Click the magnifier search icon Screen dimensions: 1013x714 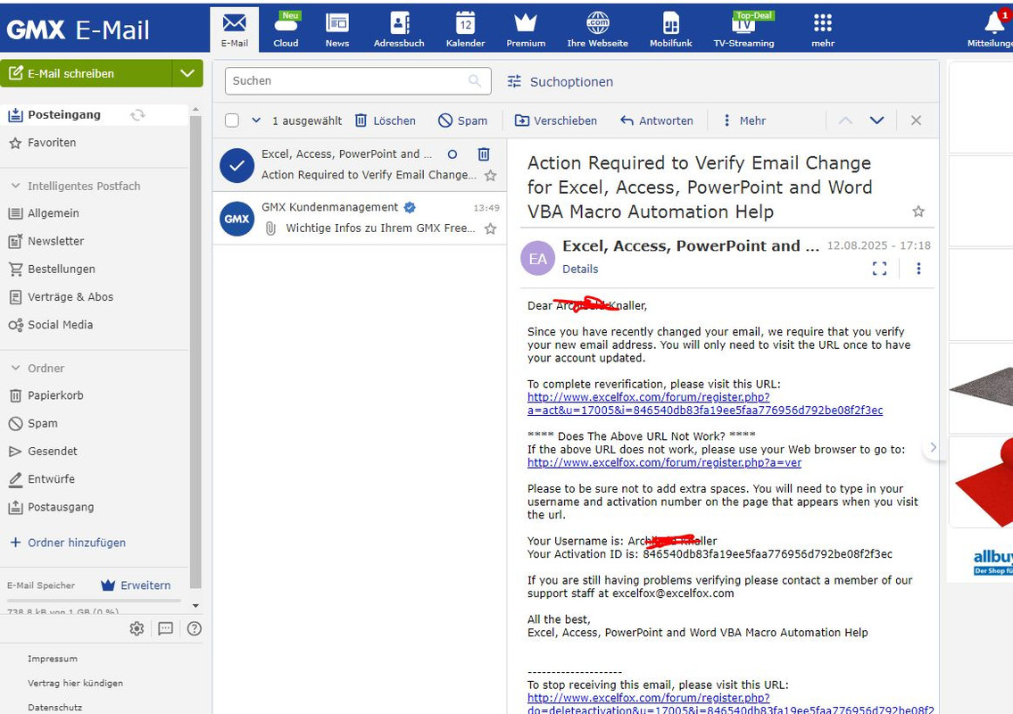(475, 80)
